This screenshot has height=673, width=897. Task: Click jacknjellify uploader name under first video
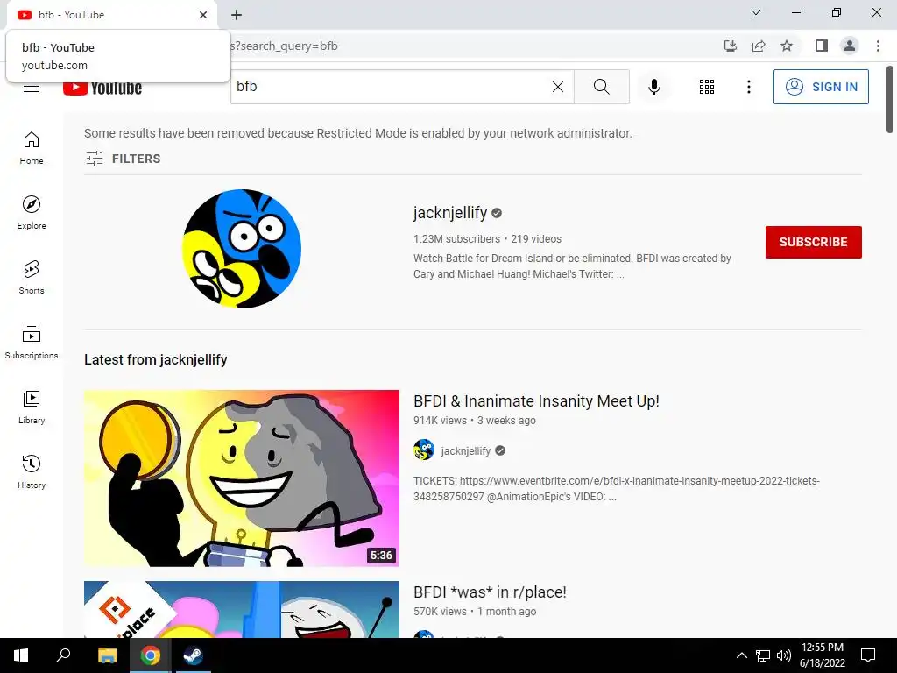tap(466, 451)
